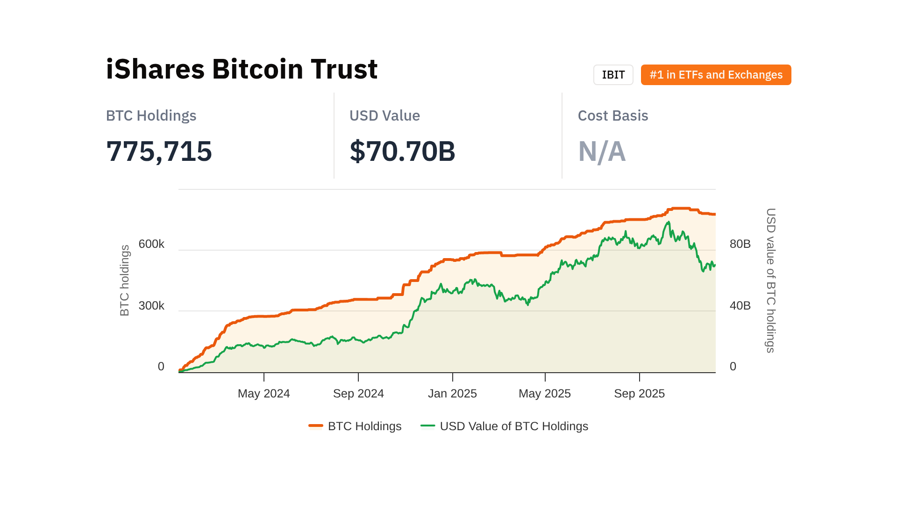This screenshot has height=505, width=897.
Task: Click the orange BTC Holdings legend line
Action: coord(316,426)
